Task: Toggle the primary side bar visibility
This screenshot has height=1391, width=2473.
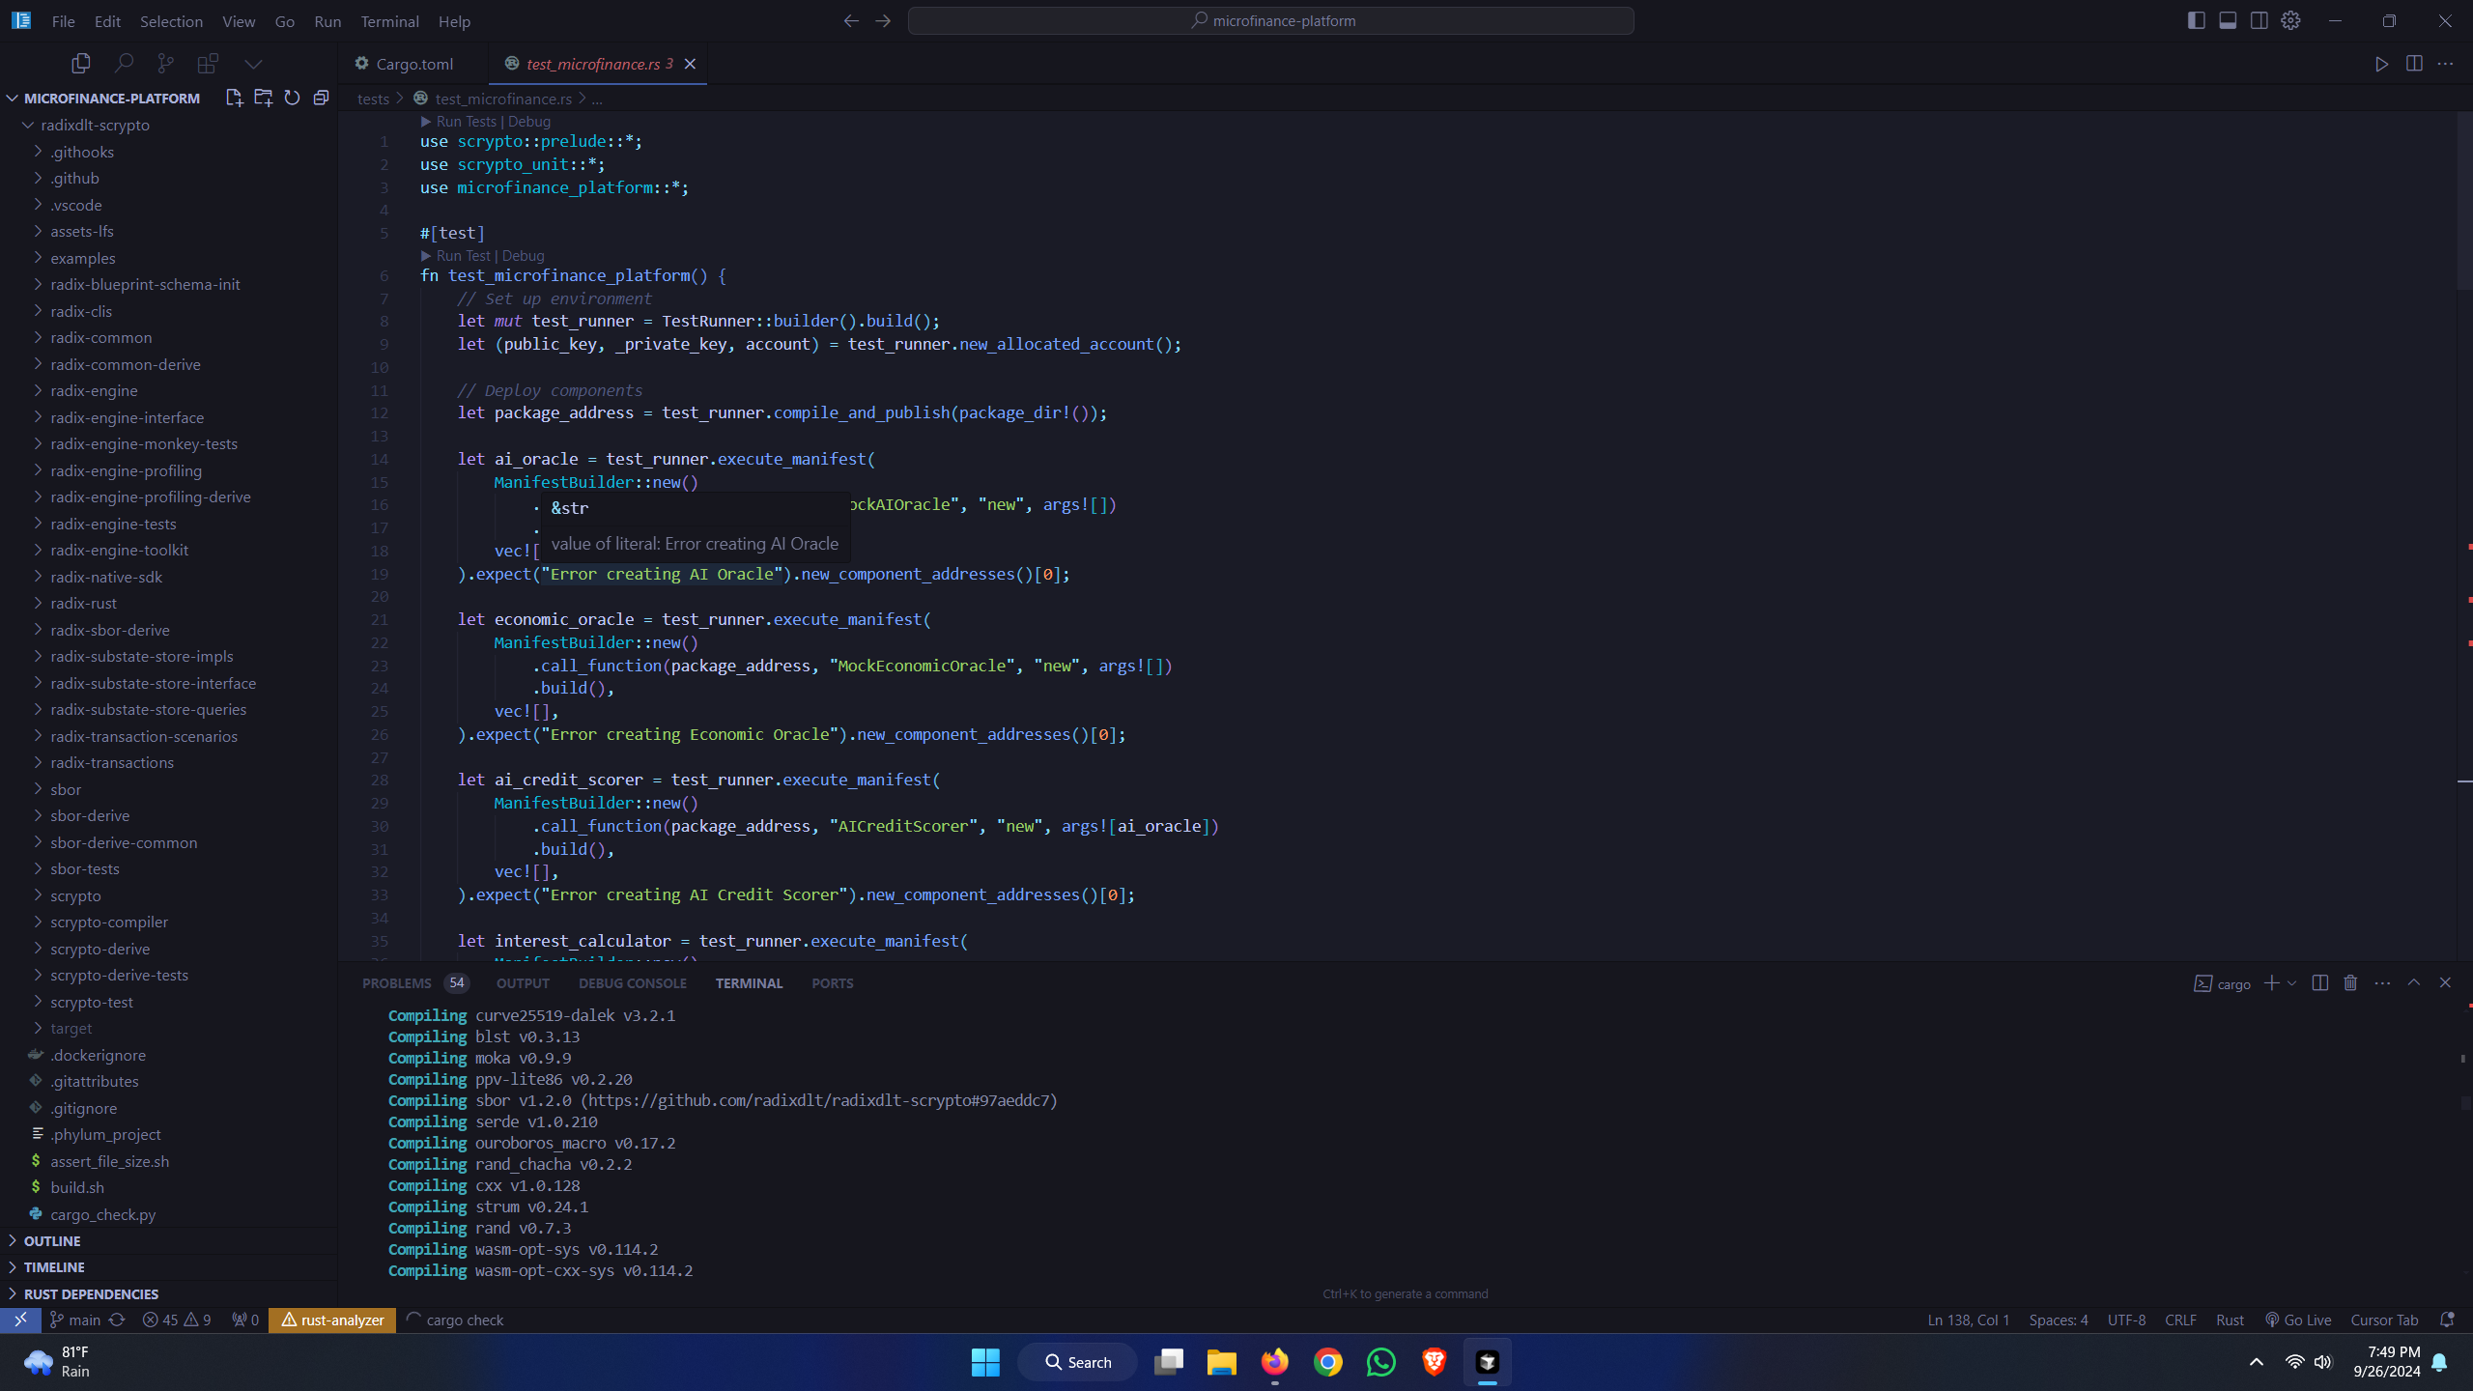Action: pyautogui.click(x=2196, y=20)
